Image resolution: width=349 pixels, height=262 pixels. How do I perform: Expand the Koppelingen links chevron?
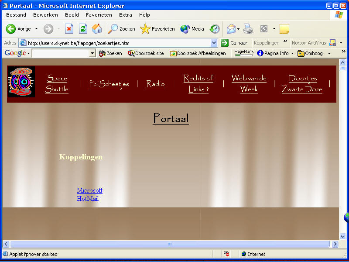click(x=285, y=41)
